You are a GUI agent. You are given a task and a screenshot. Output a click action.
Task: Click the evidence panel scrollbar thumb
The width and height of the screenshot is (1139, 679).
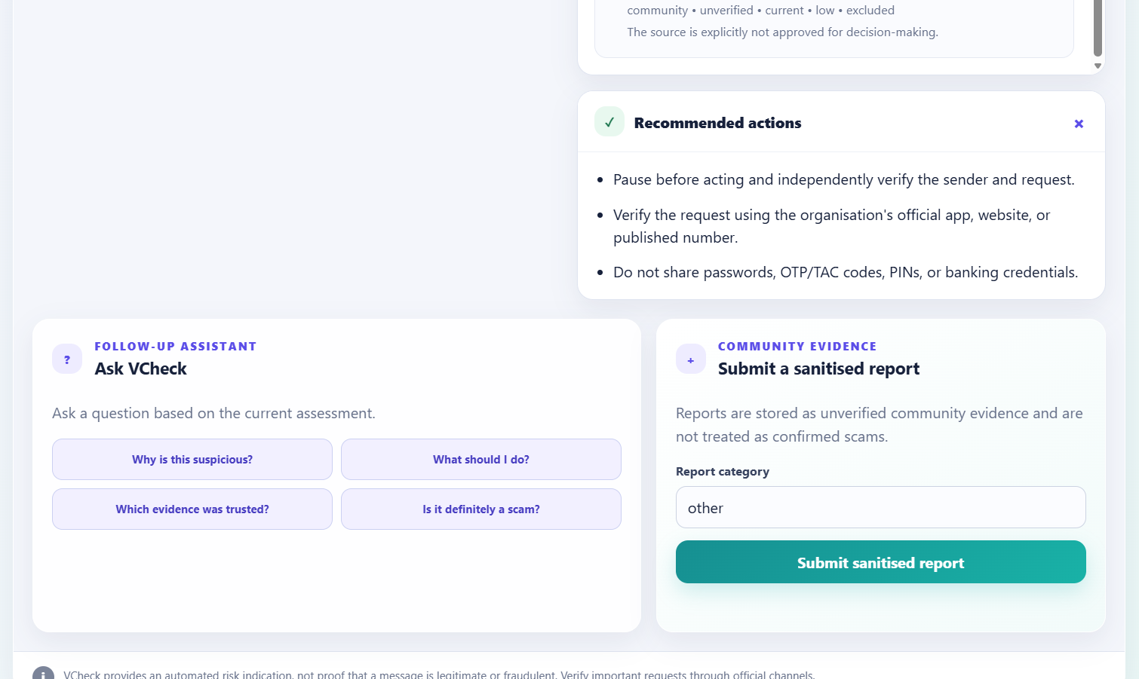click(1098, 28)
